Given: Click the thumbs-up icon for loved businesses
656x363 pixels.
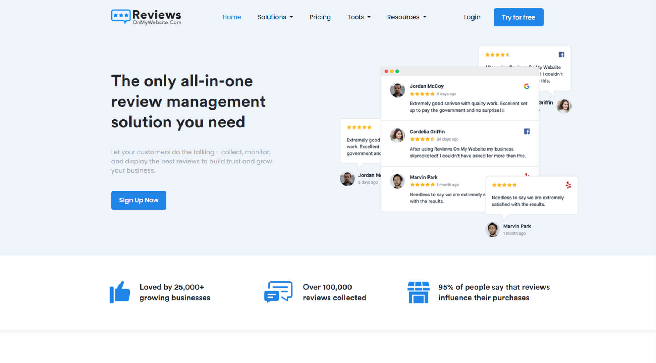Looking at the screenshot, I should tap(120, 292).
